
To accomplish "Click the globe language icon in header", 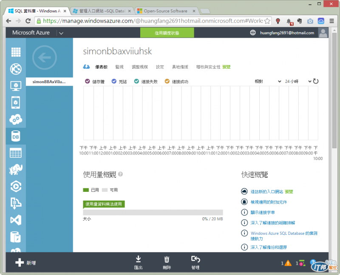I will pyautogui.click(x=253, y=33).
